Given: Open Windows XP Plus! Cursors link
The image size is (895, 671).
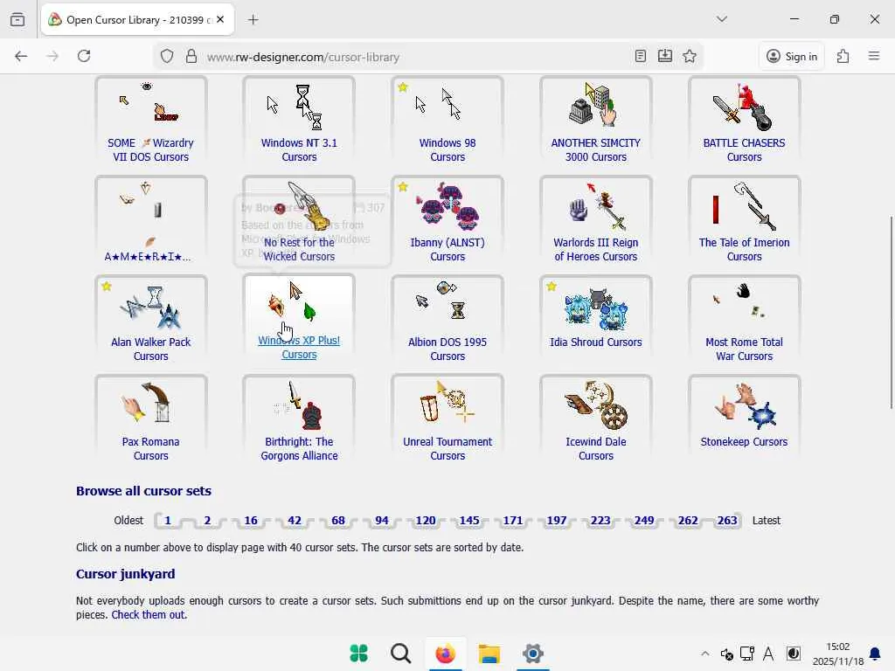Looking at the screenshot, I should pyautogui.click(x=299, y=347).
